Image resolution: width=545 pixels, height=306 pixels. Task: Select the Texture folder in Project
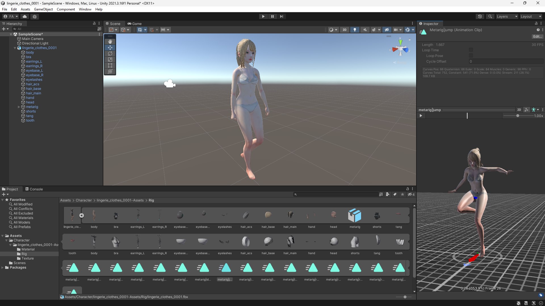(x=28, y=258)
